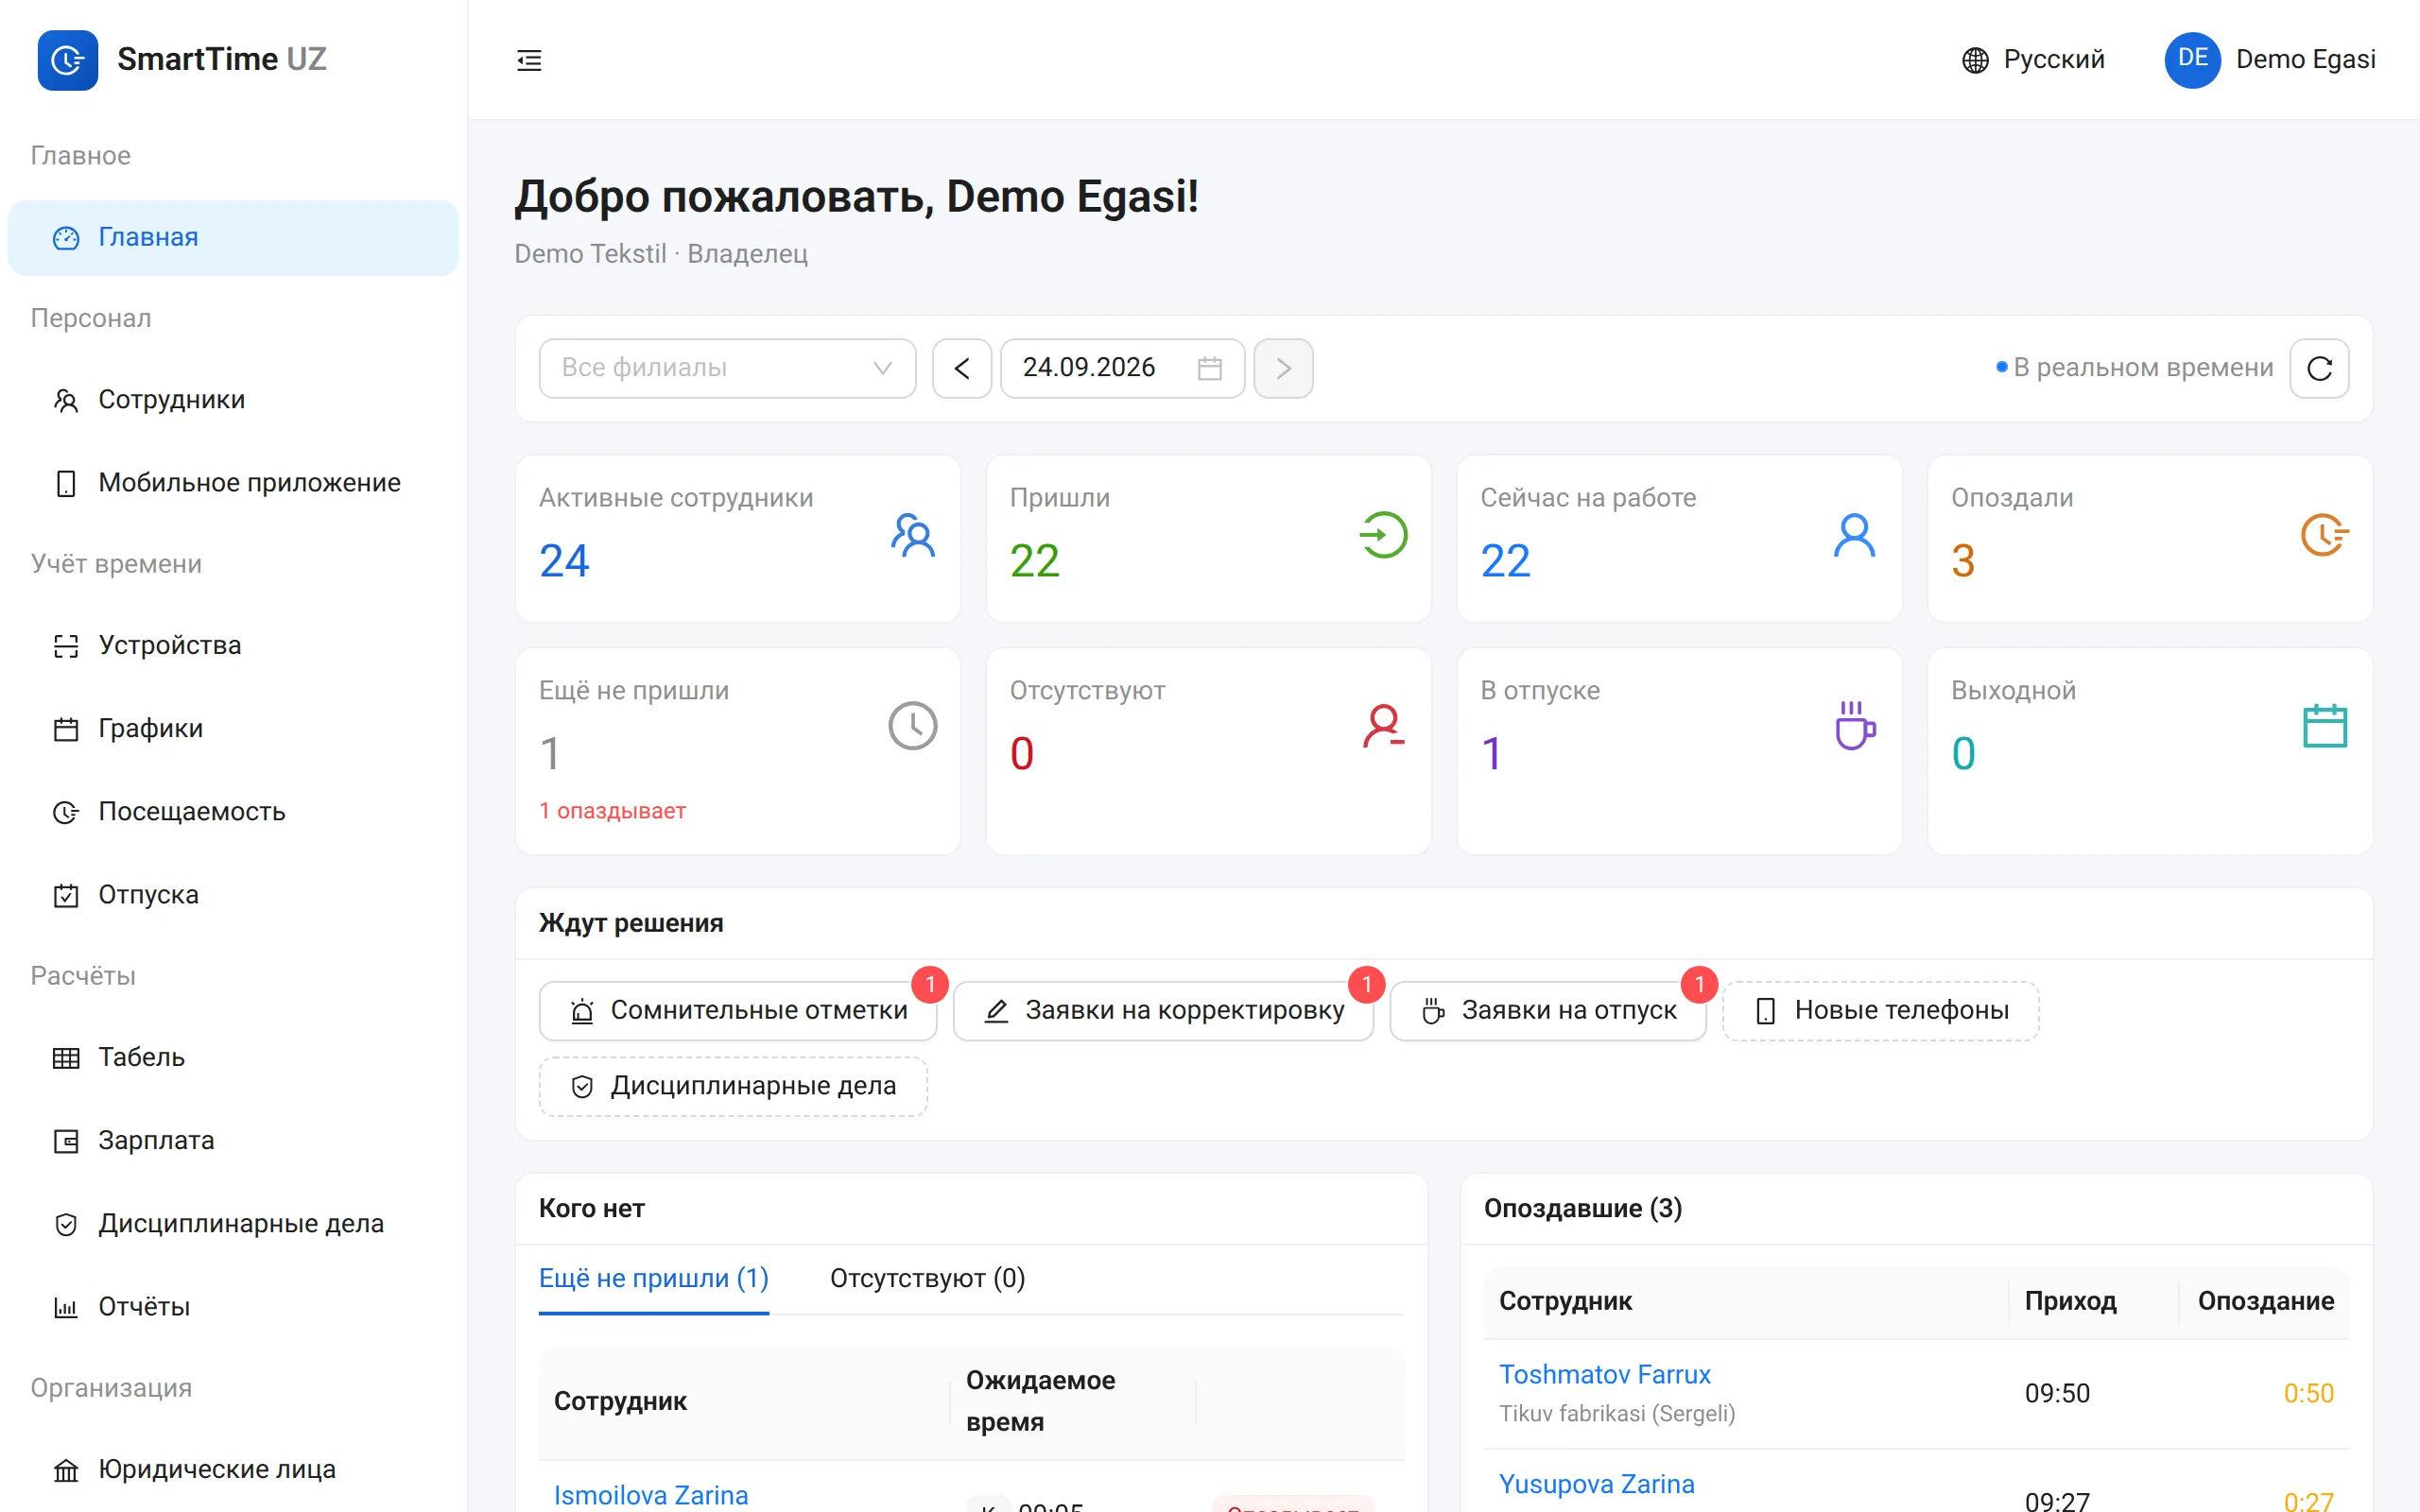Click the Заявки на отпуск button

pos(1547,1011)
